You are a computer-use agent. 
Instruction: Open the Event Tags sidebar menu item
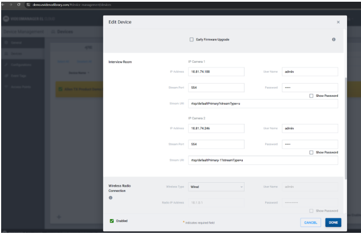[x=23, y=76]
